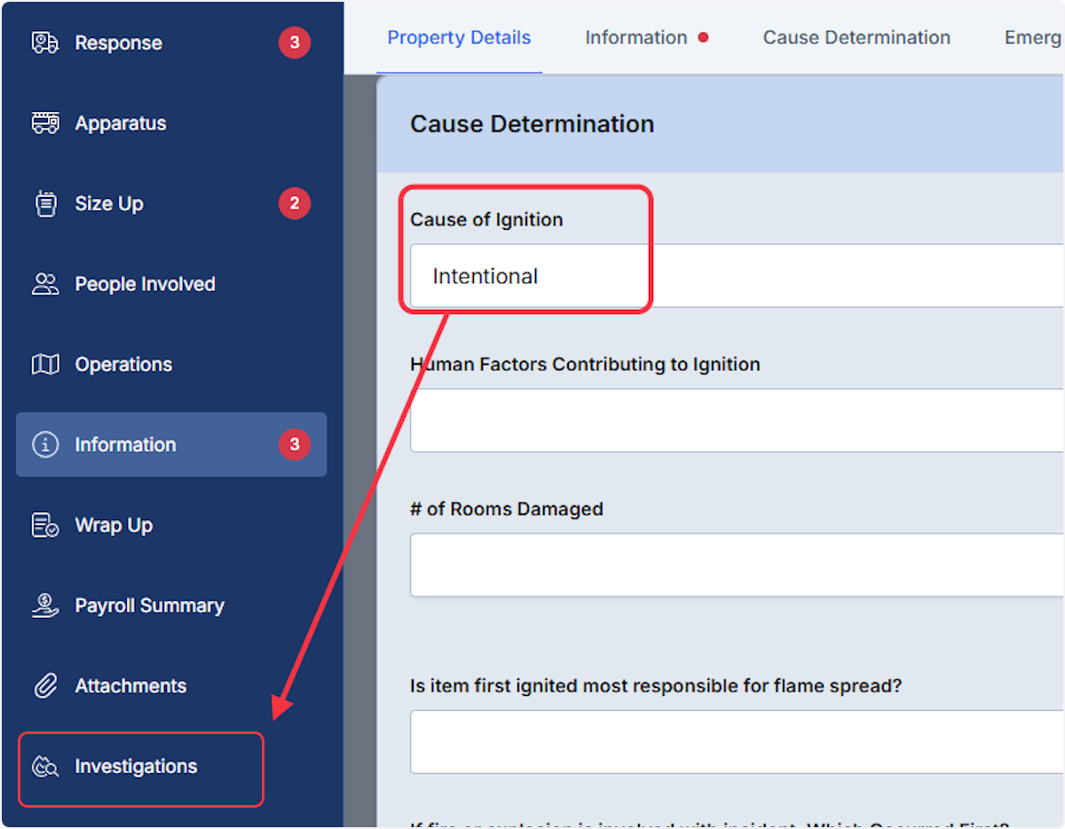The width and height of the screenshot is (1065, 829).
Task: Click the Payroll Summary money icon
Action: coord(45,605)
